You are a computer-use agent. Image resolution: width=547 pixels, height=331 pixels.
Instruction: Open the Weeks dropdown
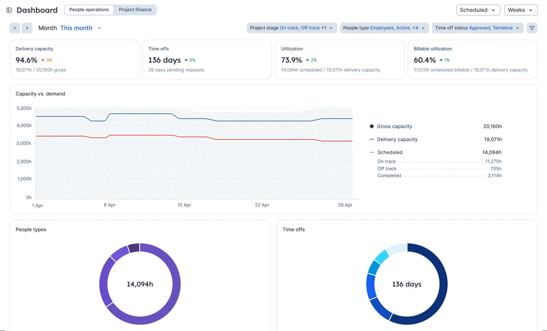pos(521,10)
